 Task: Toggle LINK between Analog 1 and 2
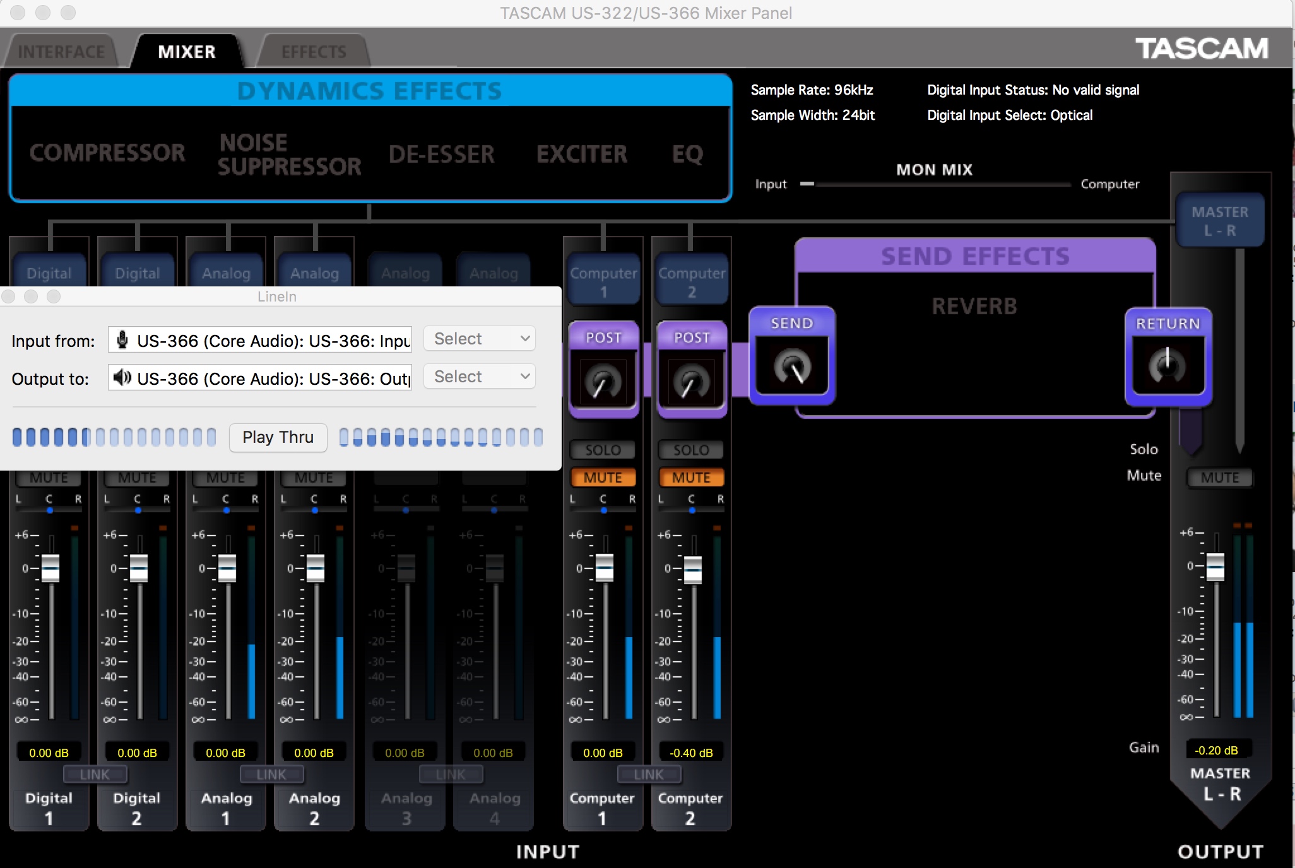click(x=271, y=774)
